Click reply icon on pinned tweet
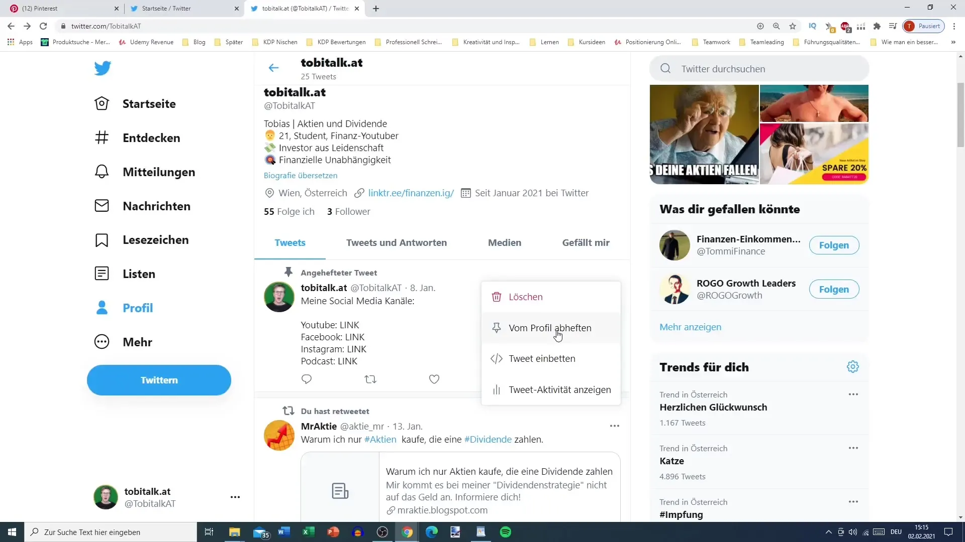Screen dimensions: 965x542 click(307, 379)
